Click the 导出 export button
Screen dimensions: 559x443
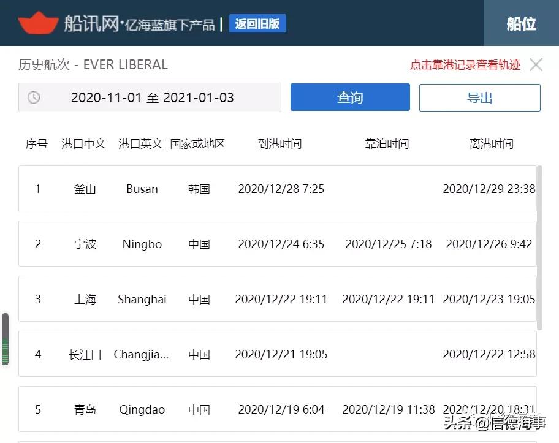coord(479,97)
